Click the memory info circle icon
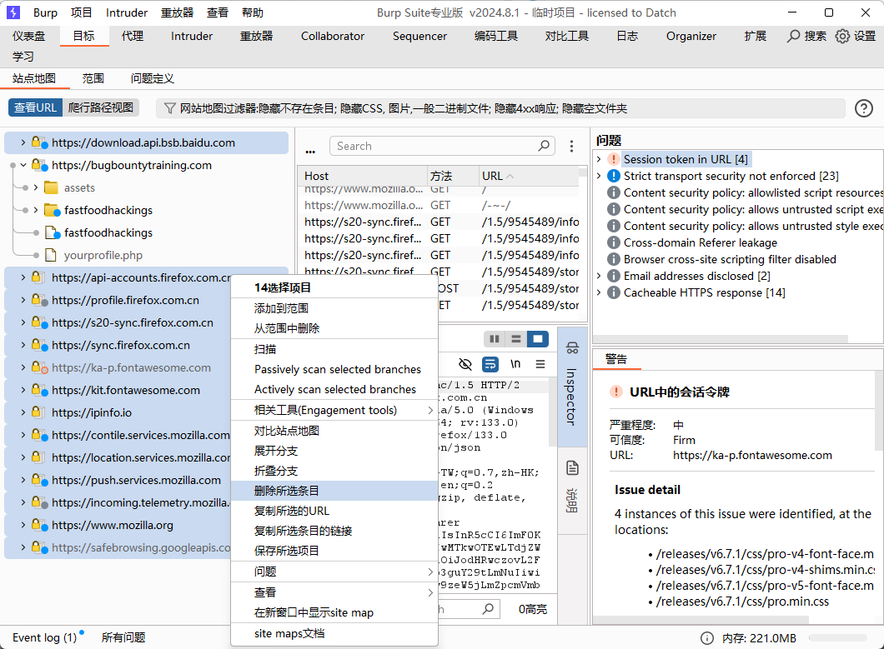The image size is (884, 649). click(x=707, y=637)
